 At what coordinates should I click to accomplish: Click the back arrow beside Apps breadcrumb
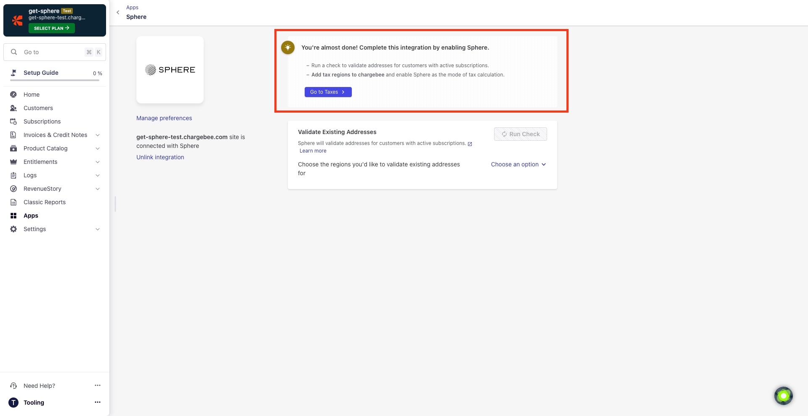(x=118, y=13)
